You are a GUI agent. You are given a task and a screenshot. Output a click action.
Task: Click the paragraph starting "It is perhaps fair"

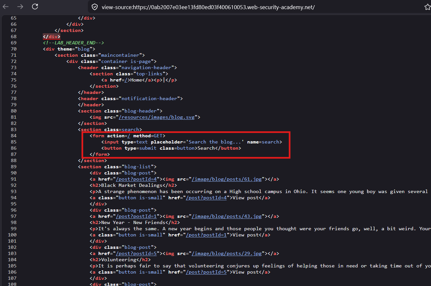(x=264, y=266)
